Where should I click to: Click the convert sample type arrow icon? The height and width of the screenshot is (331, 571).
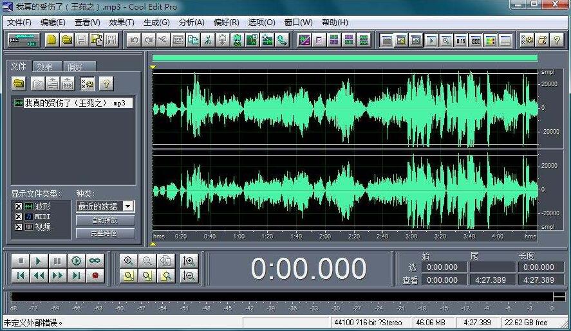point(282,40)
